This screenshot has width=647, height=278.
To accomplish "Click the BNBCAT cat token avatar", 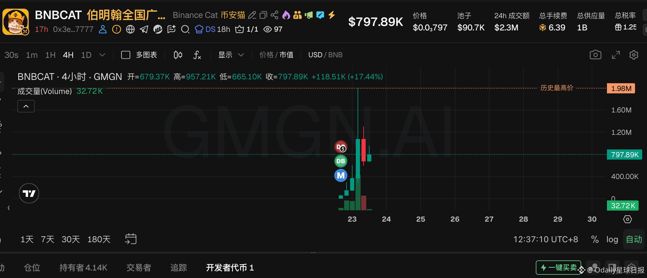I will (16, 22).
